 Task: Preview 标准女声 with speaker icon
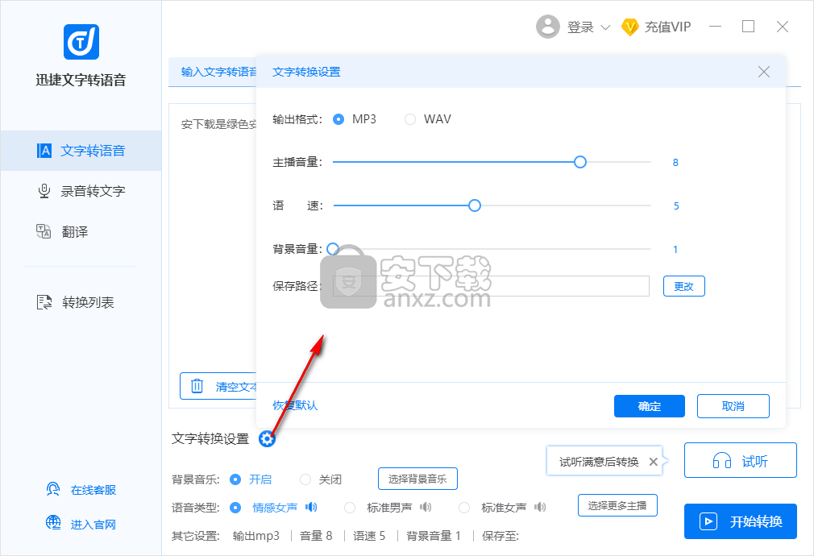[541, 507]
